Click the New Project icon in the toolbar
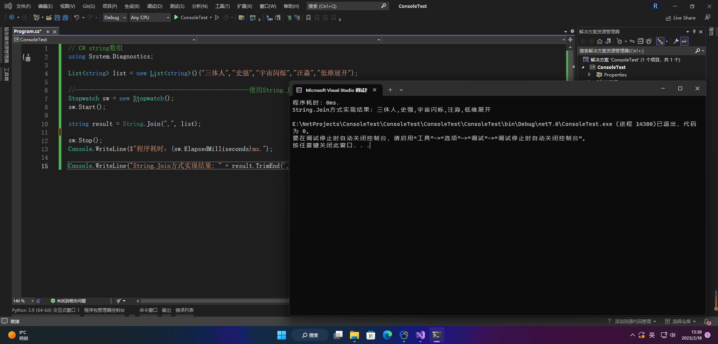The height and width of the screenshot is (344, 718). [36, 17]
